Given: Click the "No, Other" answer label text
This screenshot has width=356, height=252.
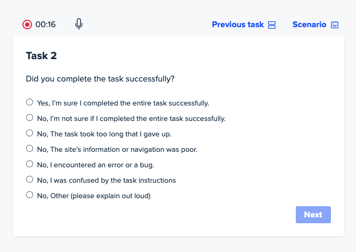Looking at the screenshot, I should pyautogui.click(x=94, y=196).
